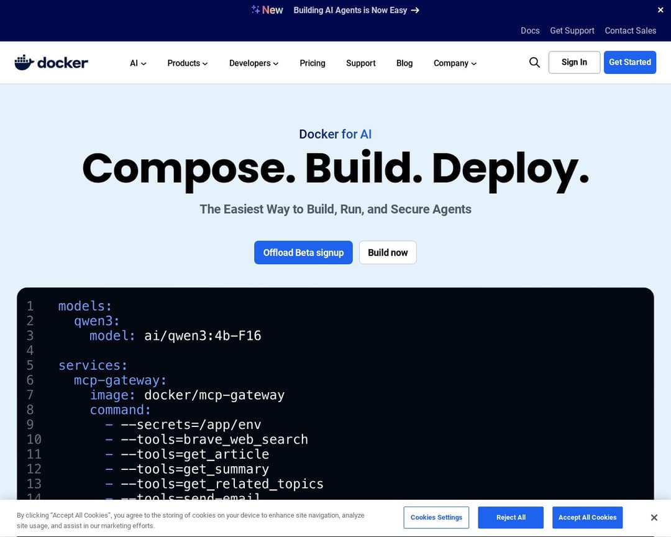
Task: Click Offload Beta signup button
Action: point(303,252)
